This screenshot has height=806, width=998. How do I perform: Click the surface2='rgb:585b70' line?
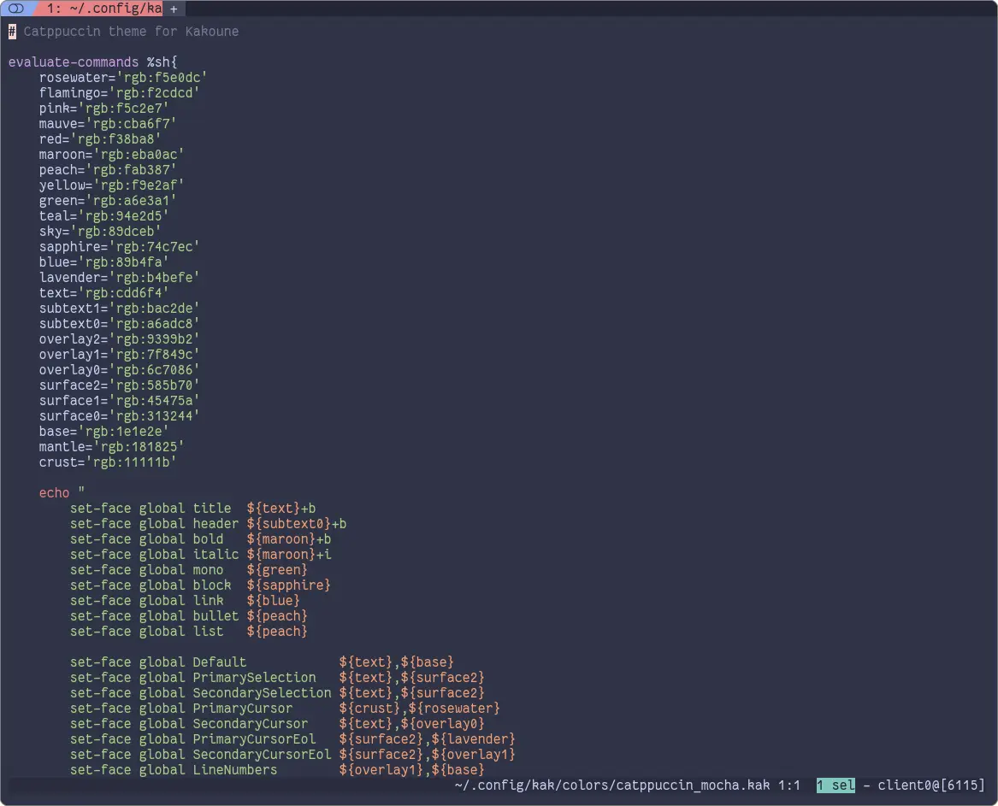(x=119, y=385)
